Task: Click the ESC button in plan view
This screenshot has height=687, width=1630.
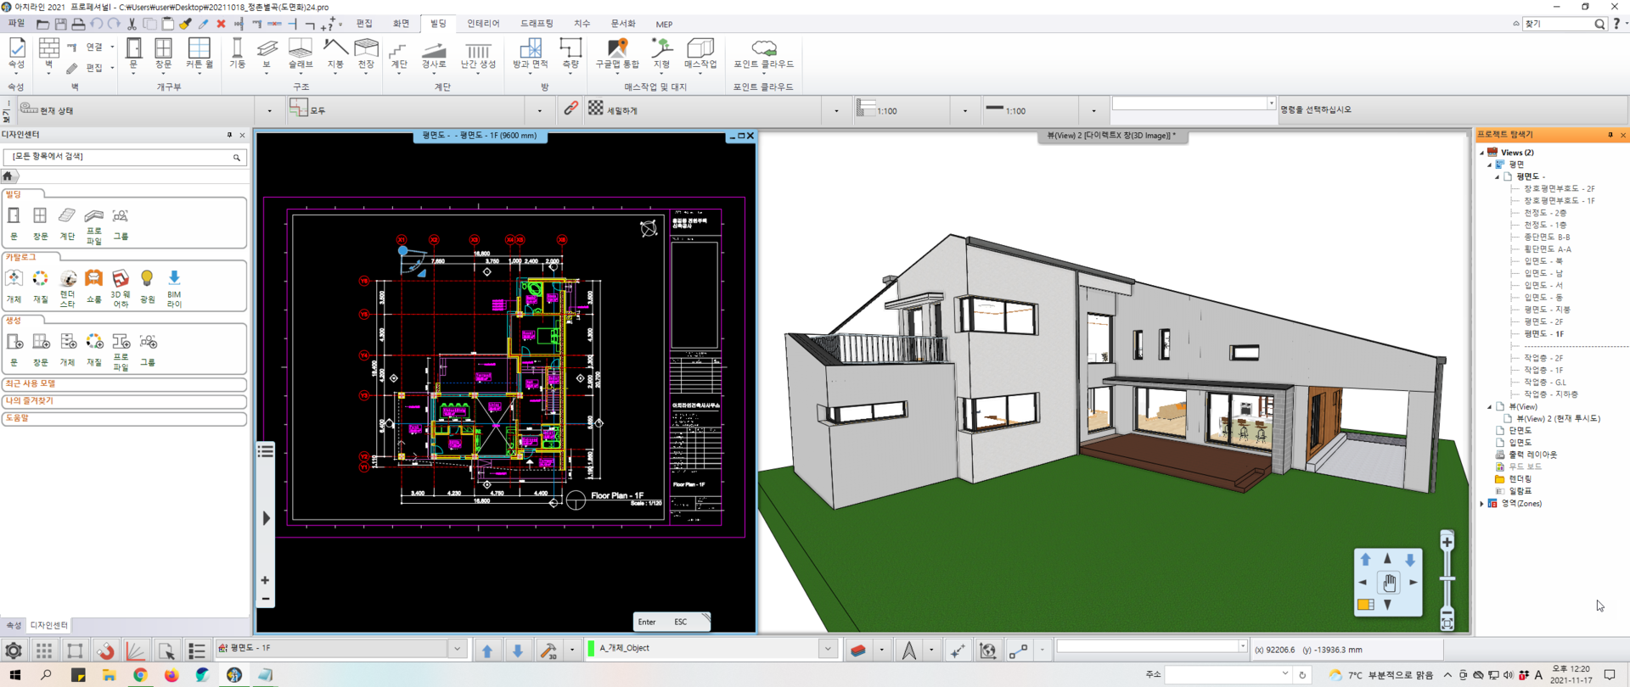Action: click(681, 622)
